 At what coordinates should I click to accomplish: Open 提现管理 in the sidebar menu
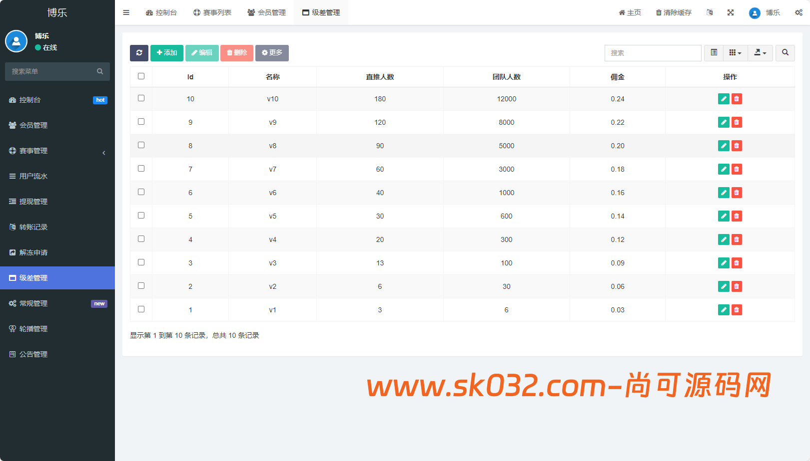[x=33, y=202]
